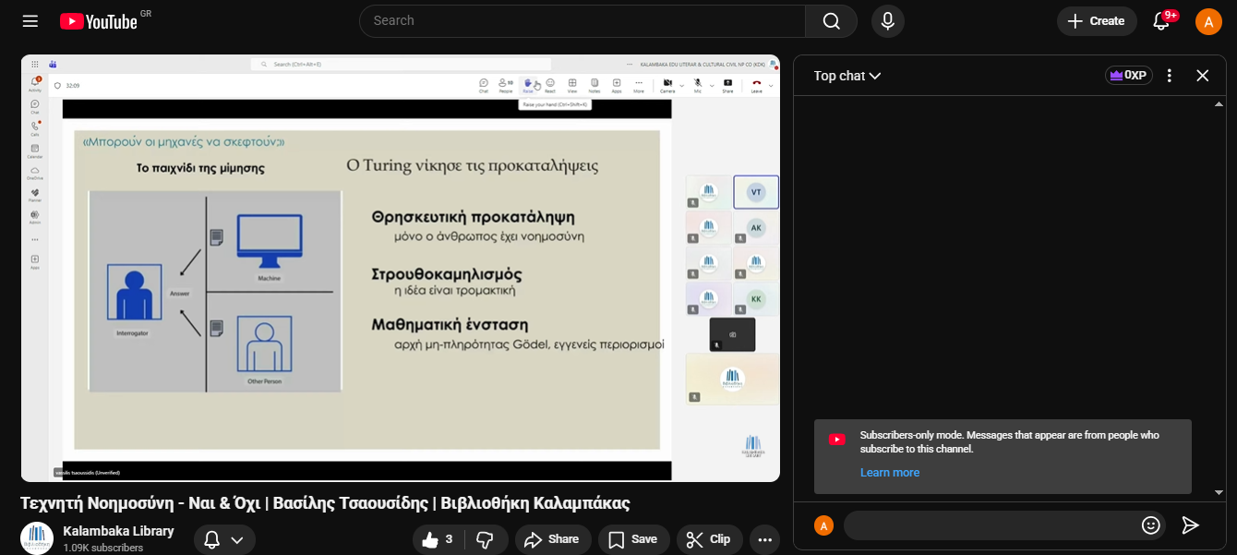Dislike the video with thumbs down

tap(485, 539)
